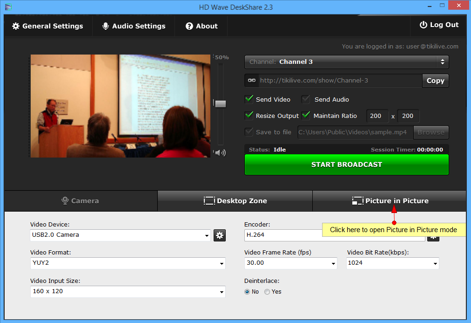Open the Video Format YUY2 dropdown
Viewport: 471px width, 323px height.
click(128, 263)
